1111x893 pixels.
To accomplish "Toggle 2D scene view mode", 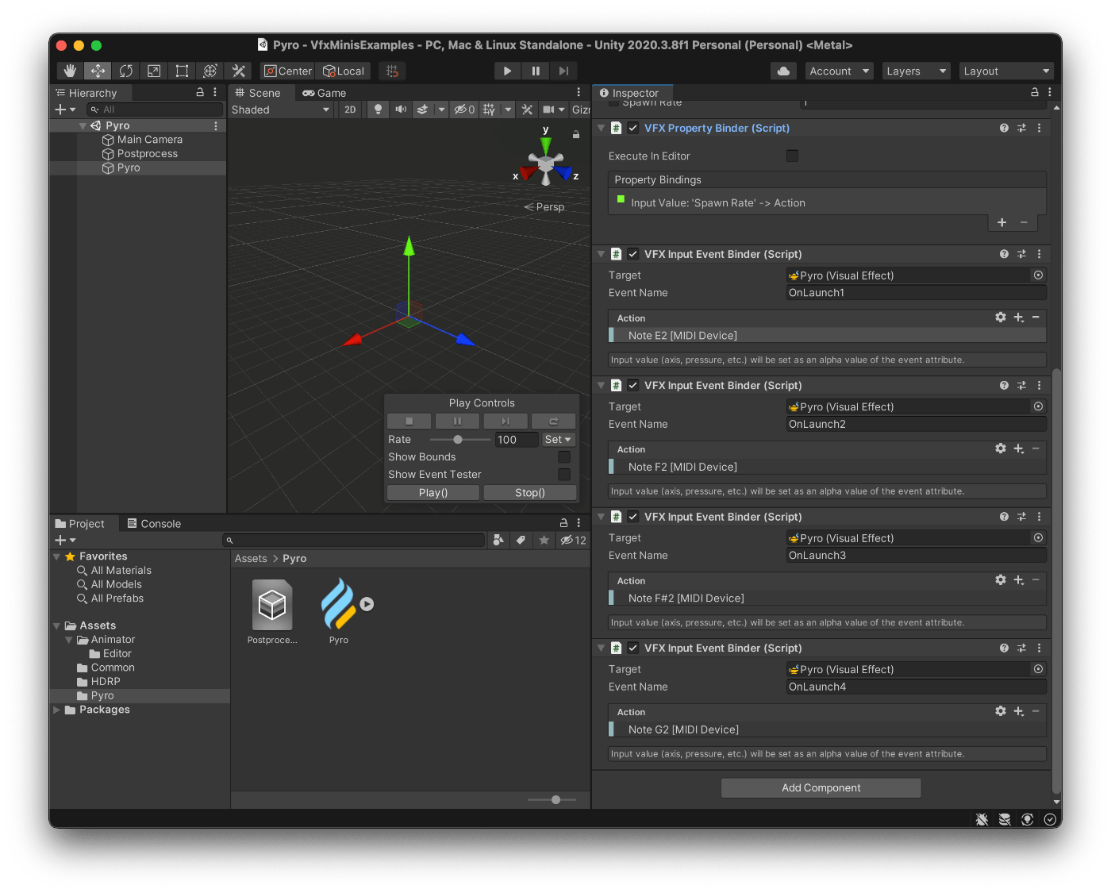I will pyautogui.click(x=350, y=110).
